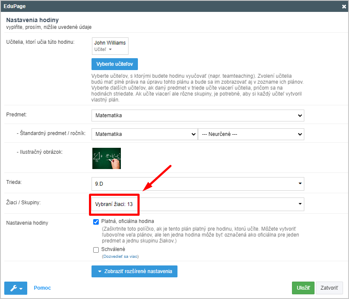Select the John Williams teacher box

point(110,46)
